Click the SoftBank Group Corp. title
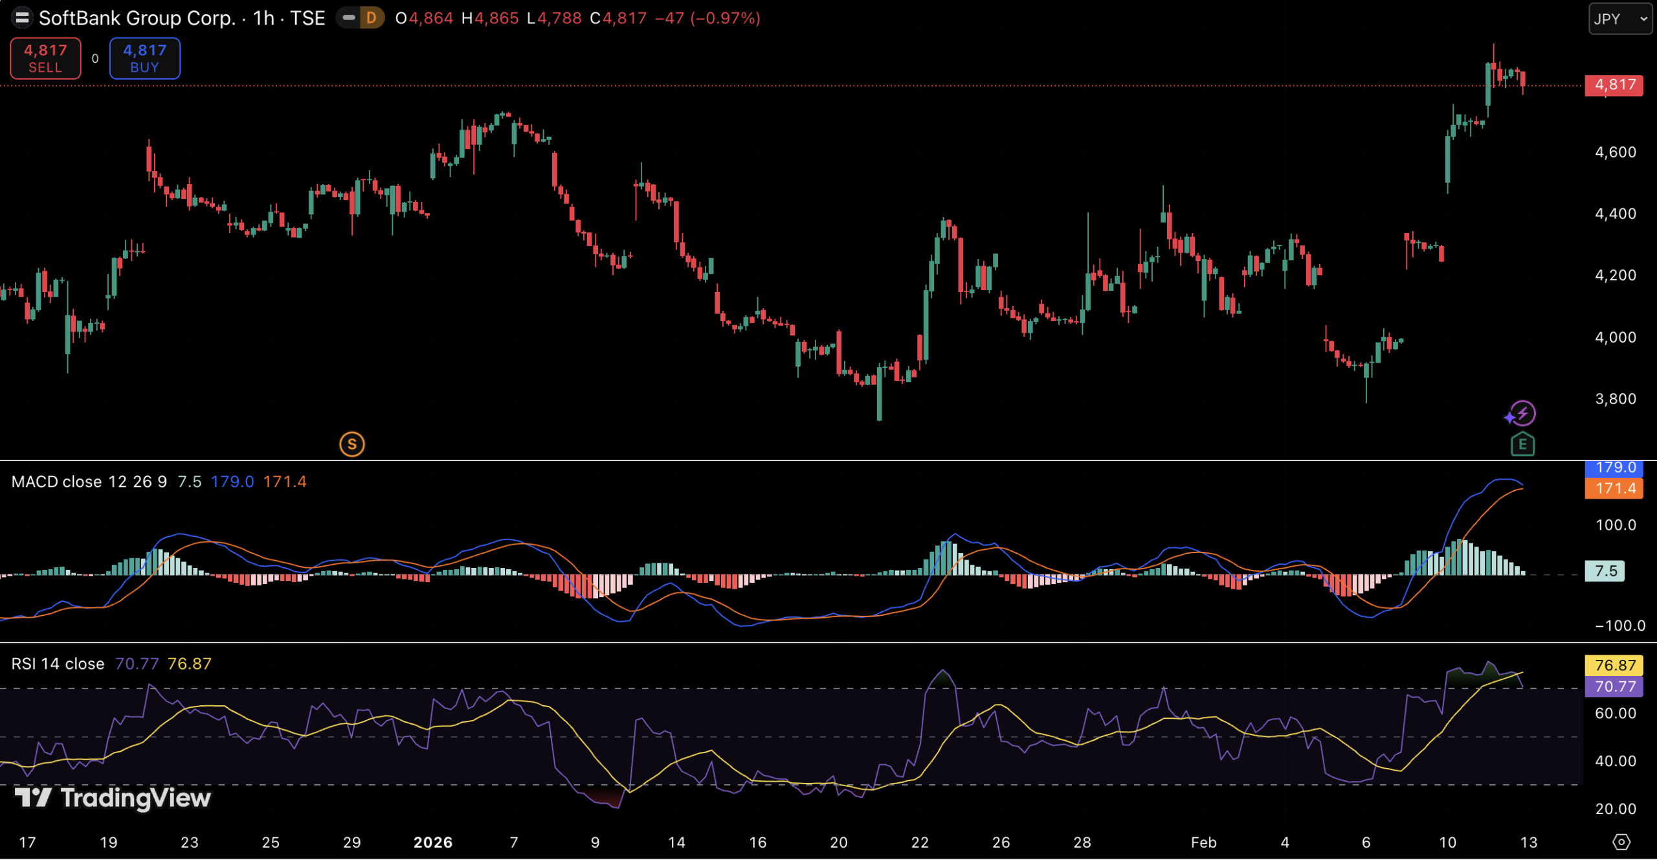 [137, 18]
